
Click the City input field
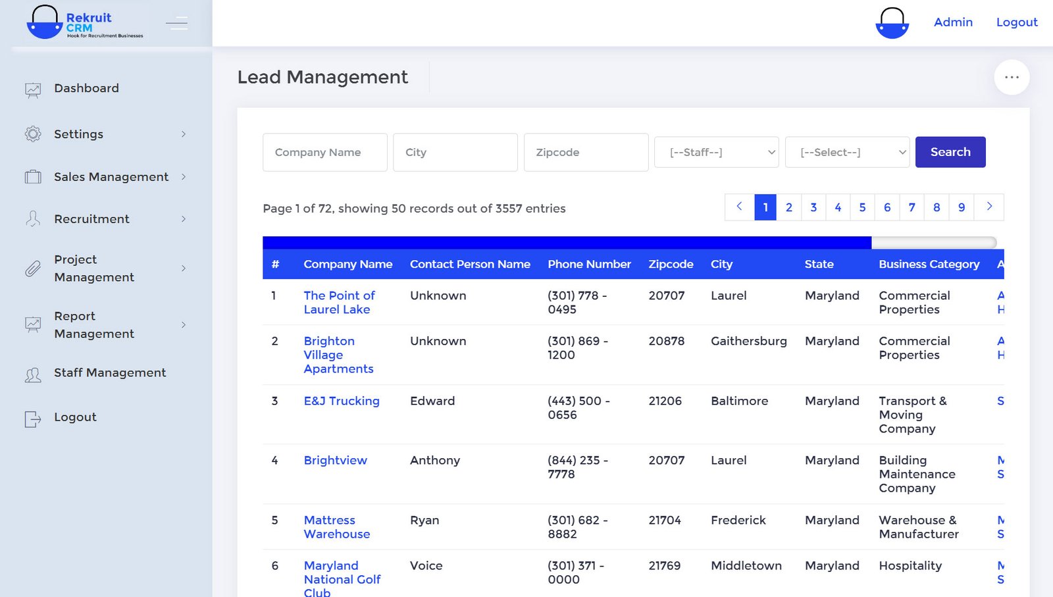pos(455,152)
